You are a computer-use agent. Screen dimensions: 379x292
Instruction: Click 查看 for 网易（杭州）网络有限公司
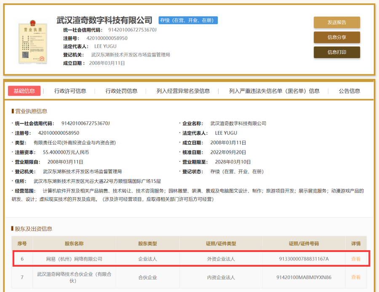point(356,260)
